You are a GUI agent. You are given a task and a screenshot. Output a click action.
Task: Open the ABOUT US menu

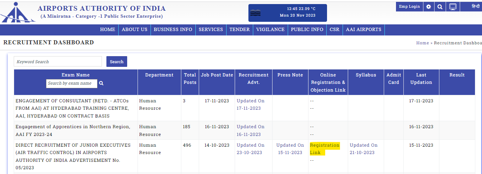click(x=135, y=30)
